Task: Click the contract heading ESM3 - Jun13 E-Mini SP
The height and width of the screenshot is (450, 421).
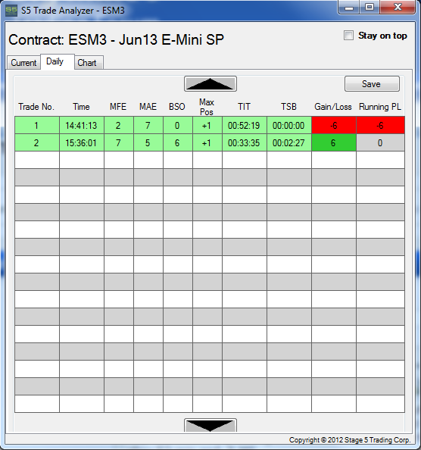Action: pos(146,39)
